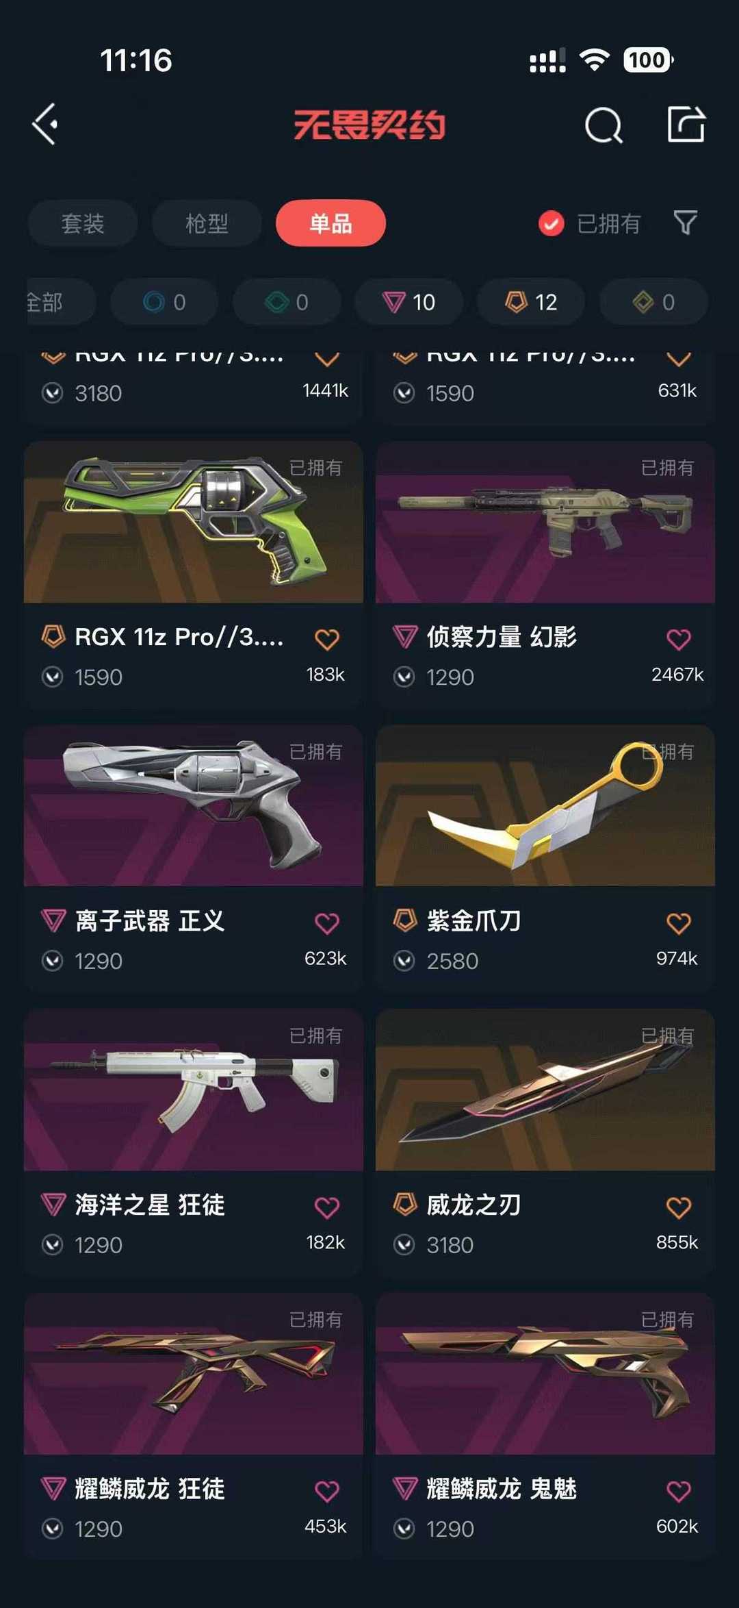The width and height of the screenshot is (739, 1608).
Task: Like the 威龙之刃 heart icon
Action: (678, 1207)
